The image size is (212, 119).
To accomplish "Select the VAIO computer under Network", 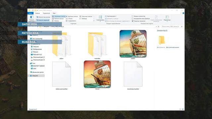I will pos(33,68).
